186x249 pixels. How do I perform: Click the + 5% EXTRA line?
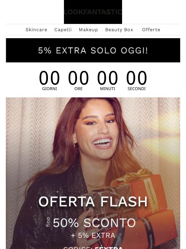pos(93,235)
